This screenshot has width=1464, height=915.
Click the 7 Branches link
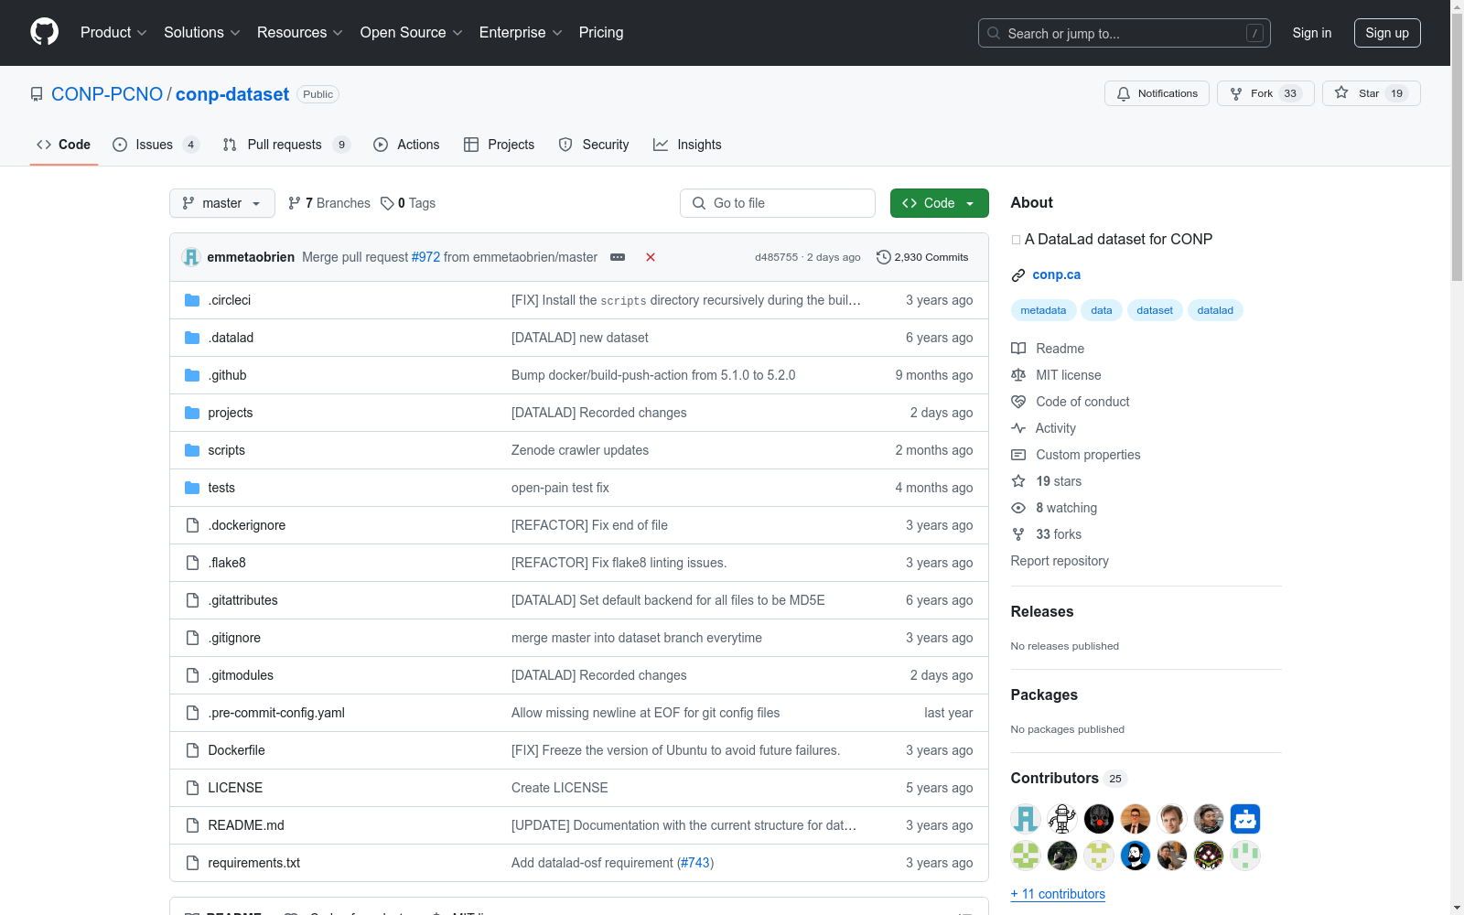tap(329, 203)
